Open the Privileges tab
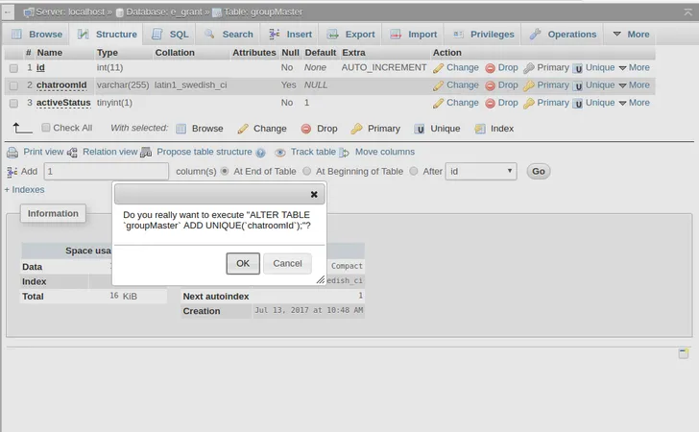Screen dimensions: 699x432 (x=483, y=35)
